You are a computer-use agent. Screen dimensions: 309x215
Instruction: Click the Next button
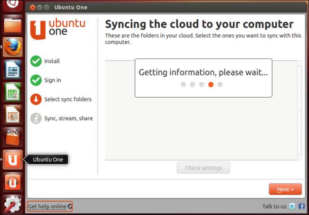pos(285,189)
